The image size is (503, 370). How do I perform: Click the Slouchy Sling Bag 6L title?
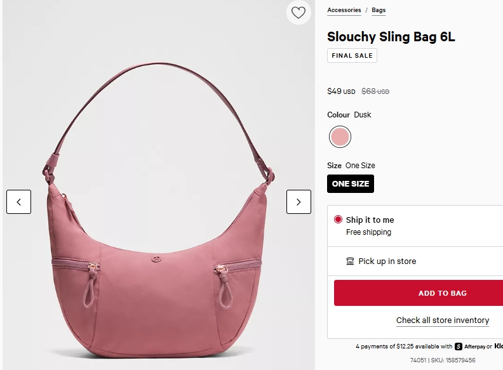[x=391, y=37]
